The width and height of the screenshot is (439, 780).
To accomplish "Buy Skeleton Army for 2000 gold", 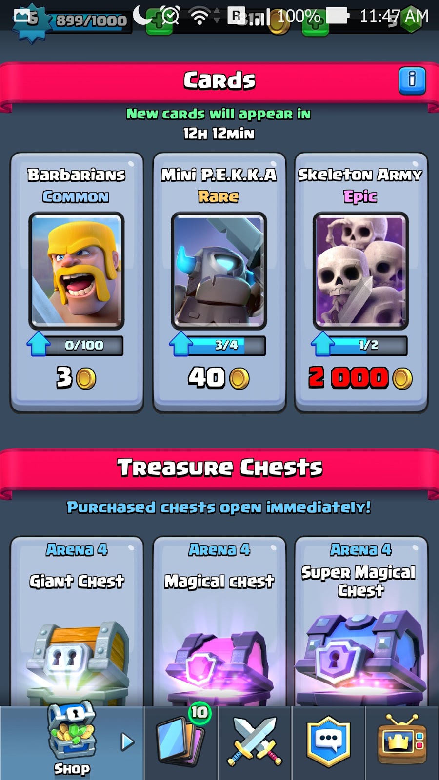I will [x=360, y=378].
